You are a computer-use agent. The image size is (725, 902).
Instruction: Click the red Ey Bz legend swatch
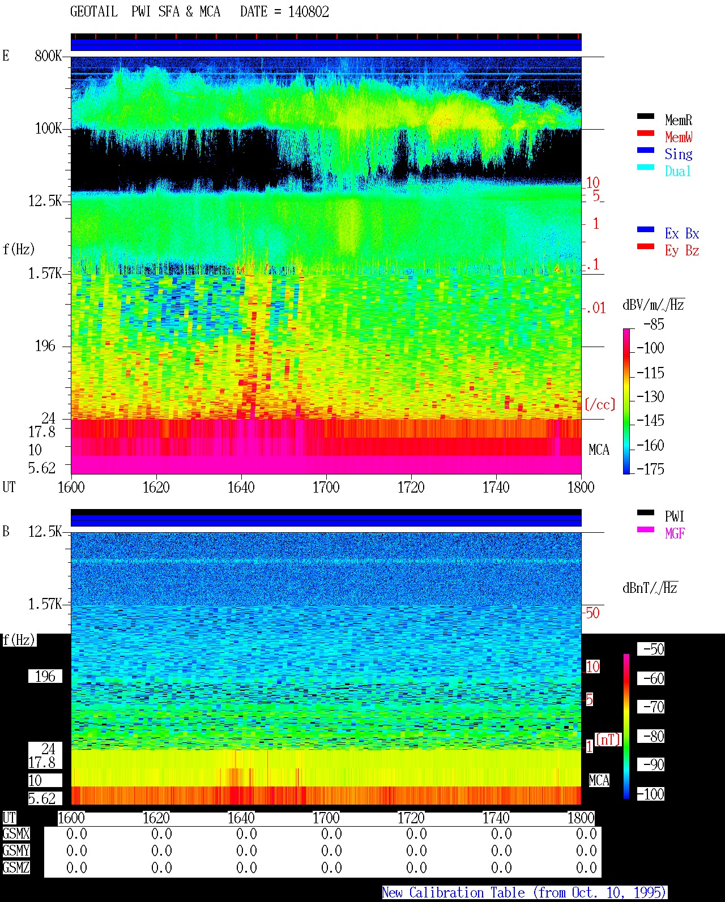645,247
